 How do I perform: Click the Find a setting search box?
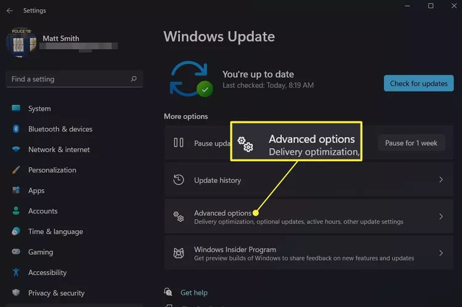click(x=68, y=79)
